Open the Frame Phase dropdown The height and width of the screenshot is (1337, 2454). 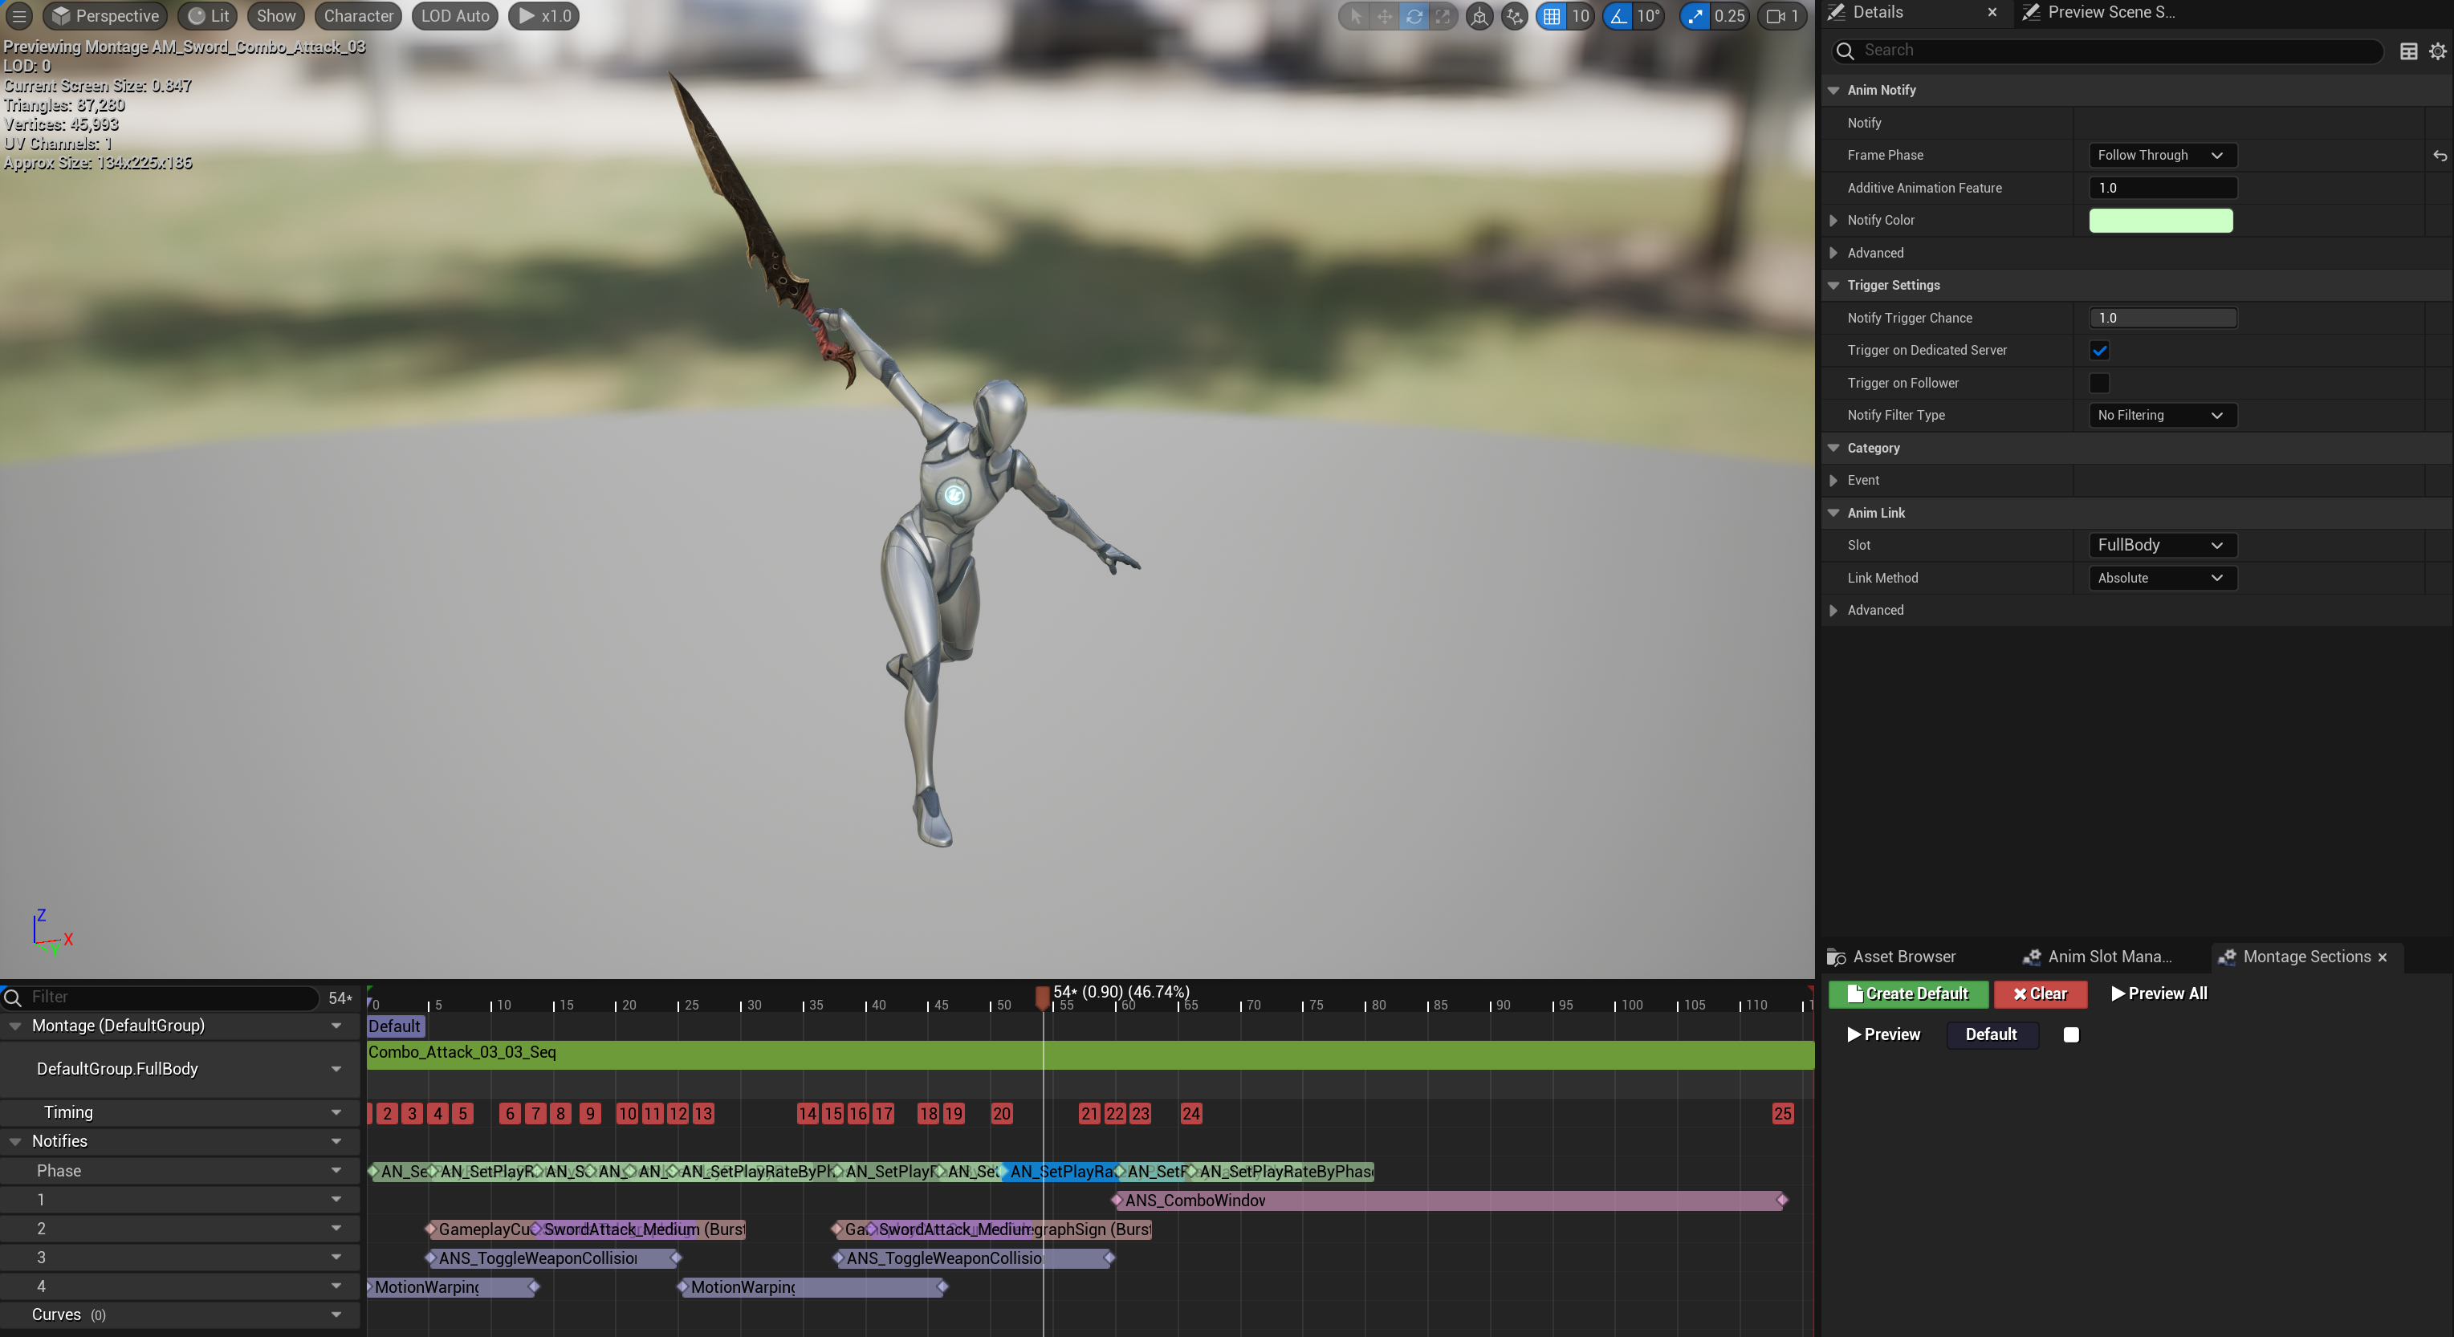(2160, 155)
